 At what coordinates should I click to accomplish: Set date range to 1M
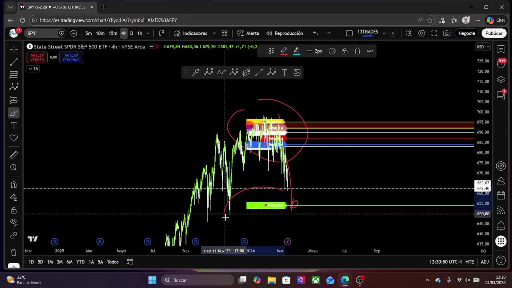pyautogui.click(x=50, y=262)
